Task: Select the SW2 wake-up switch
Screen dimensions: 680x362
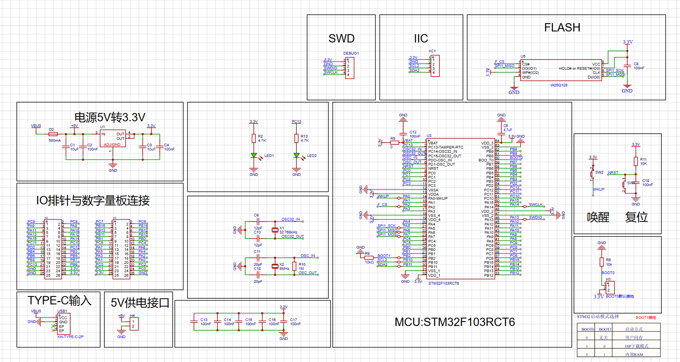Action: (592, 174)
